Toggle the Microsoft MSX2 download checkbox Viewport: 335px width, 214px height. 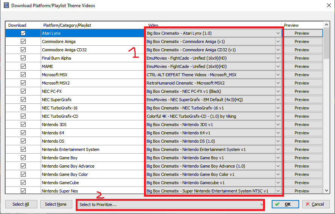click(23, 83)
